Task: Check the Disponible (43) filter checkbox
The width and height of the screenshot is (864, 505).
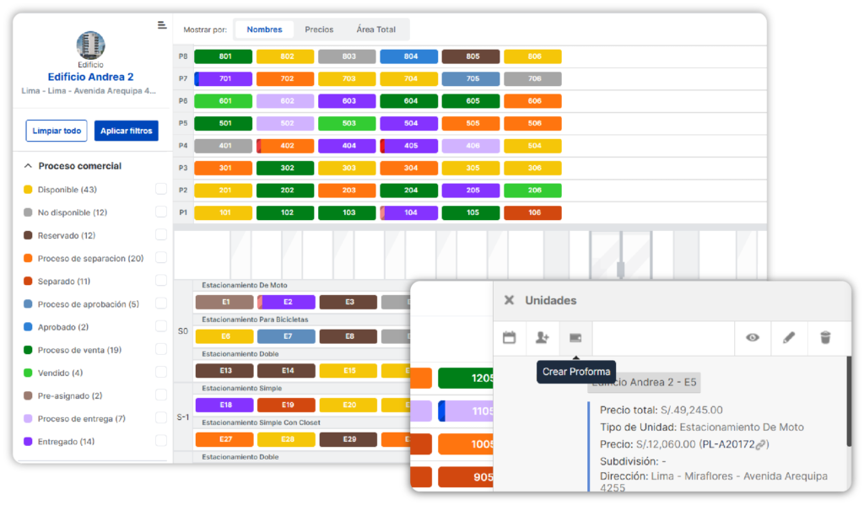Action: (x=160, y=189)
